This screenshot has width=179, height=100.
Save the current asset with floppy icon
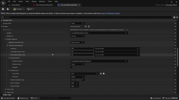(x=3, y=9)
